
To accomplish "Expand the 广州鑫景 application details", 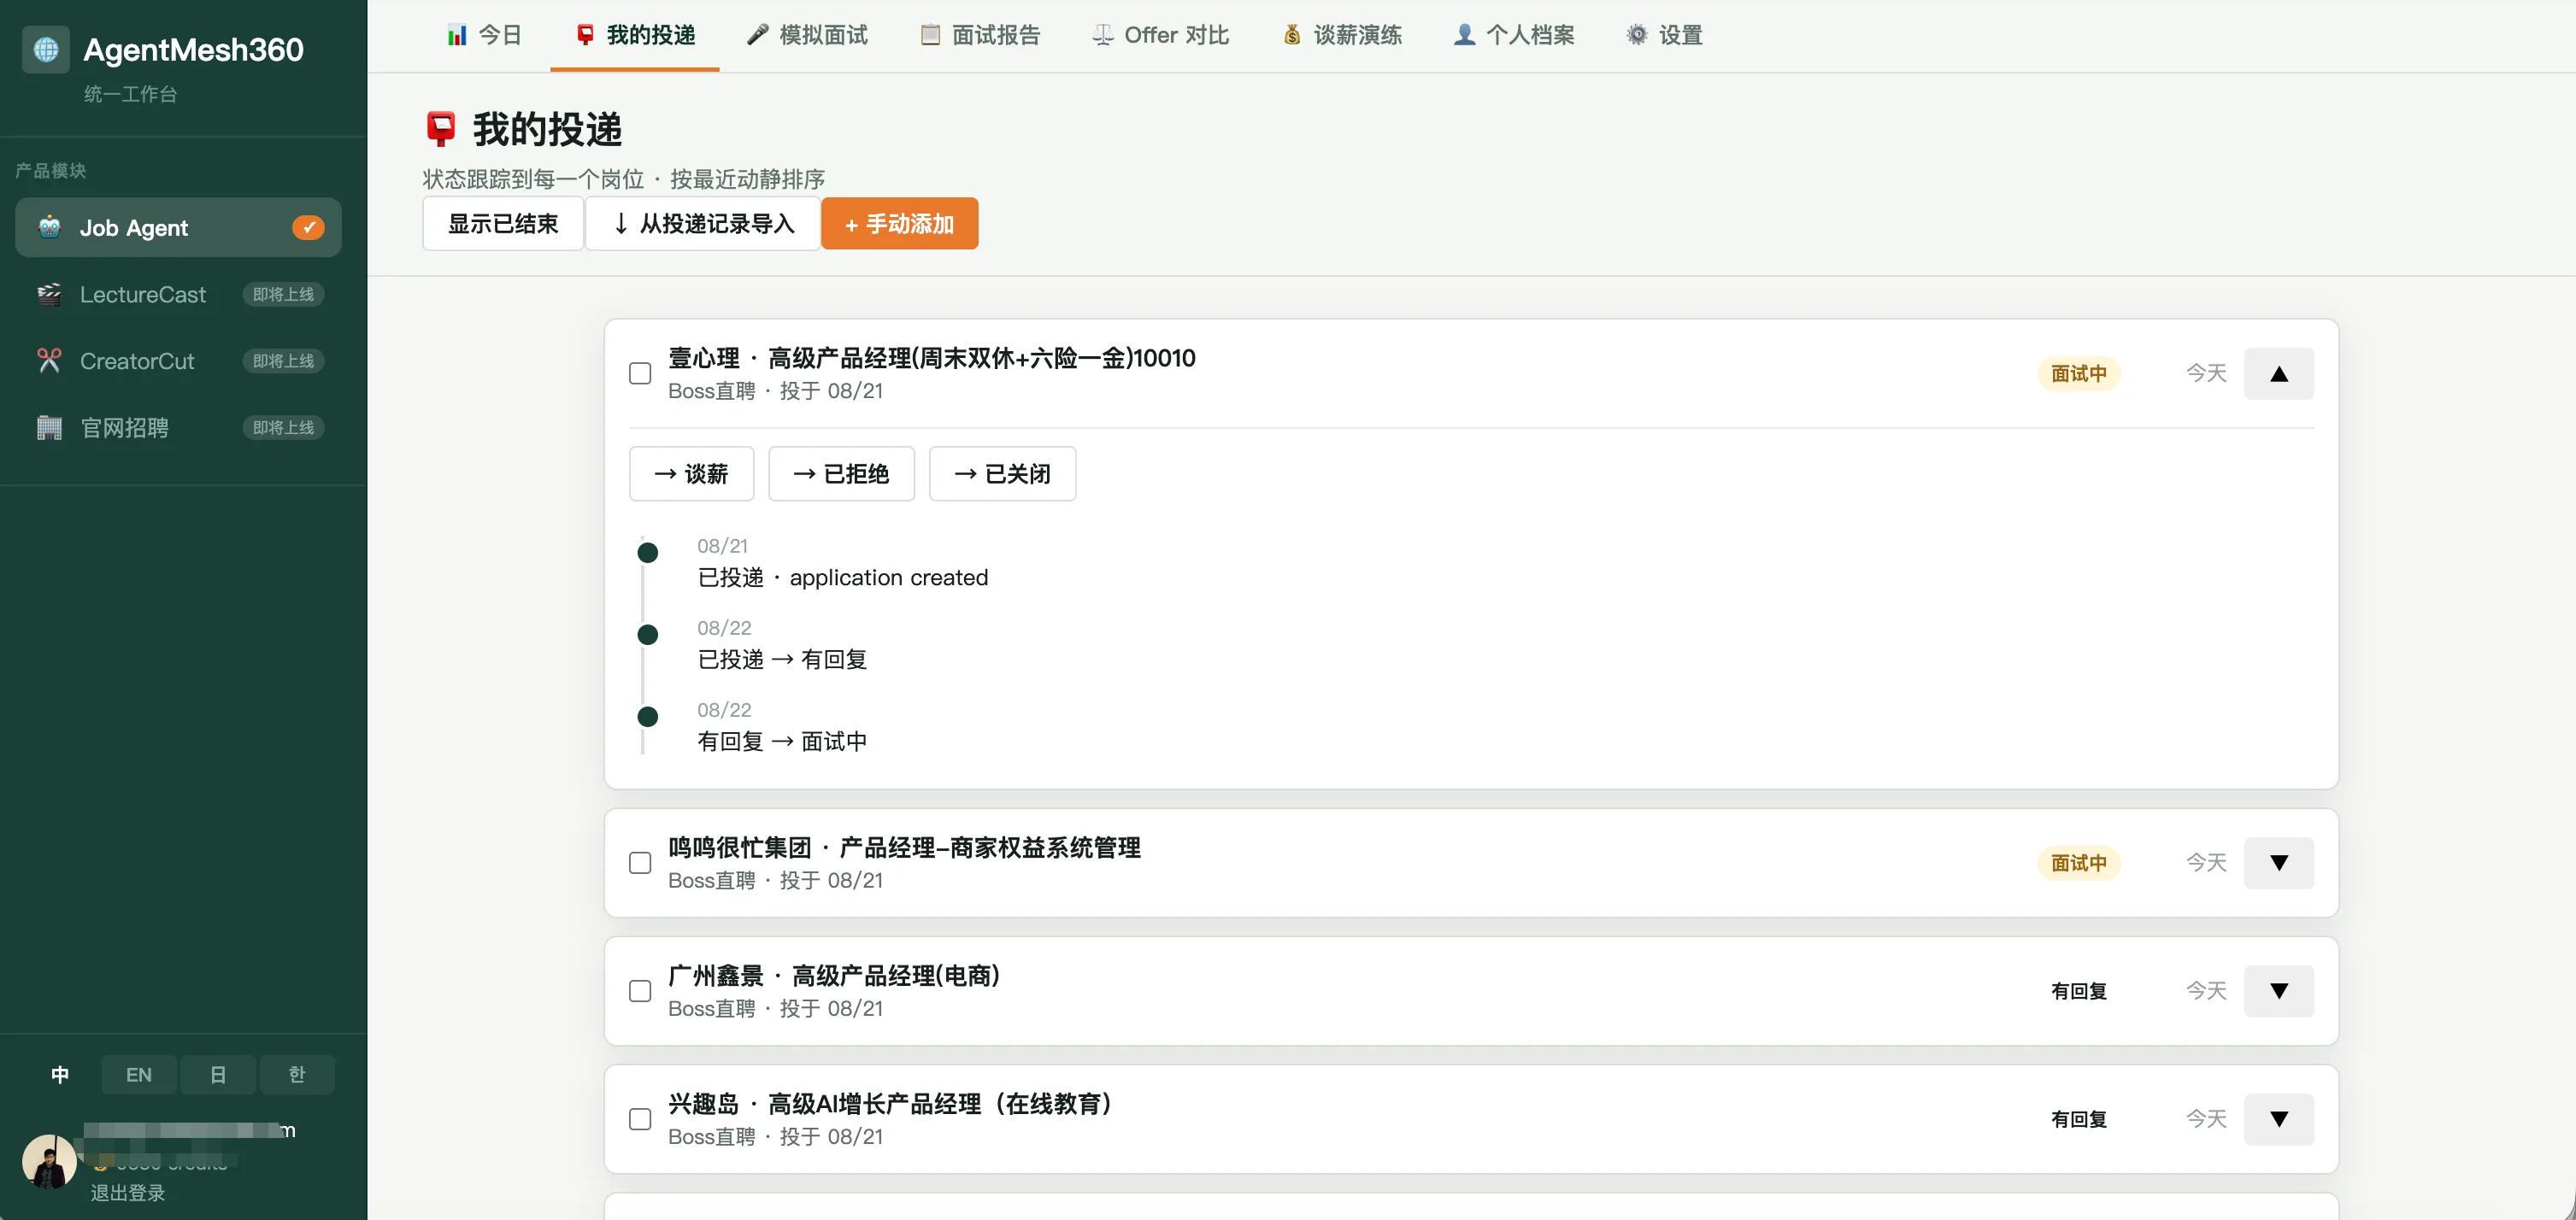I will pyautogui.click(x=2279, y=991).
